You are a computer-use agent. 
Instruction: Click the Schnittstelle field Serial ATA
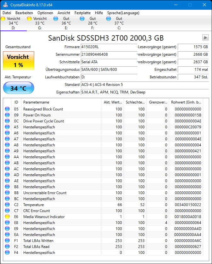tap(109, 62)
